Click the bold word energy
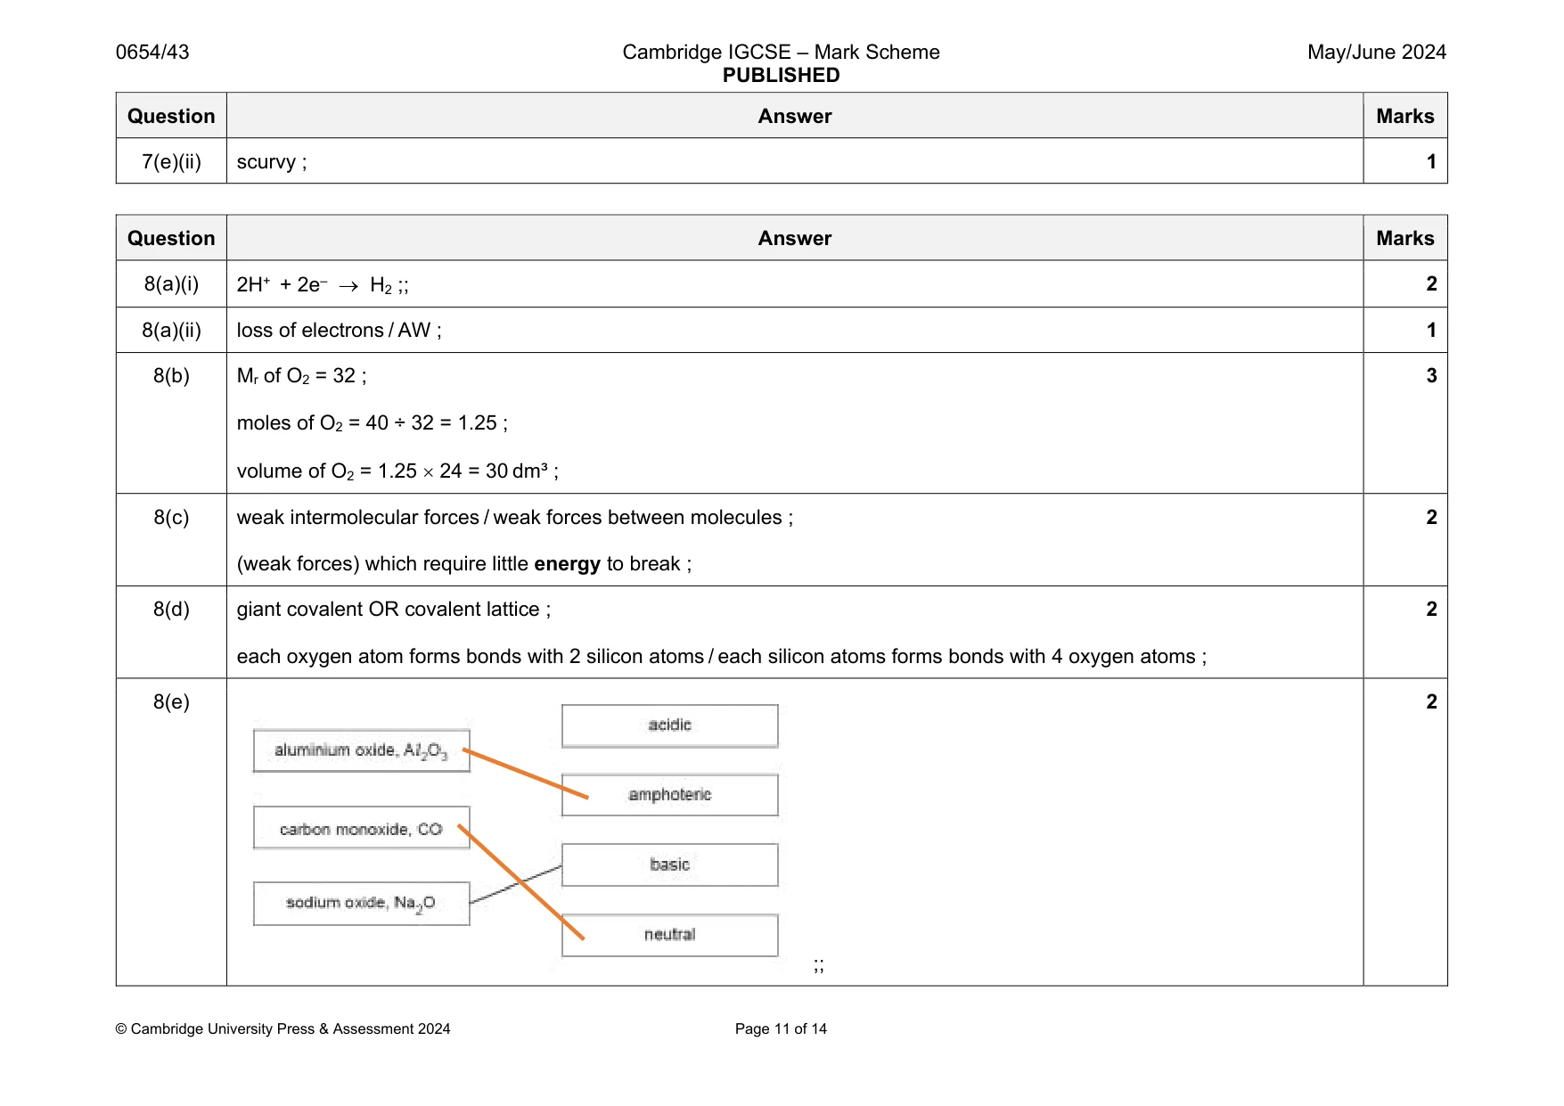Screen dimensions: 1564x1106 click(x=567, y=564)
